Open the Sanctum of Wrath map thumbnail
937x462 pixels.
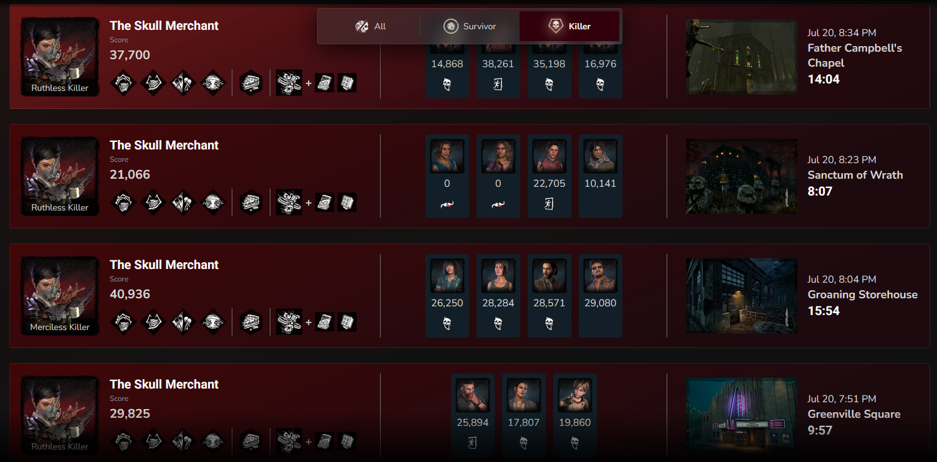[741, 176]
